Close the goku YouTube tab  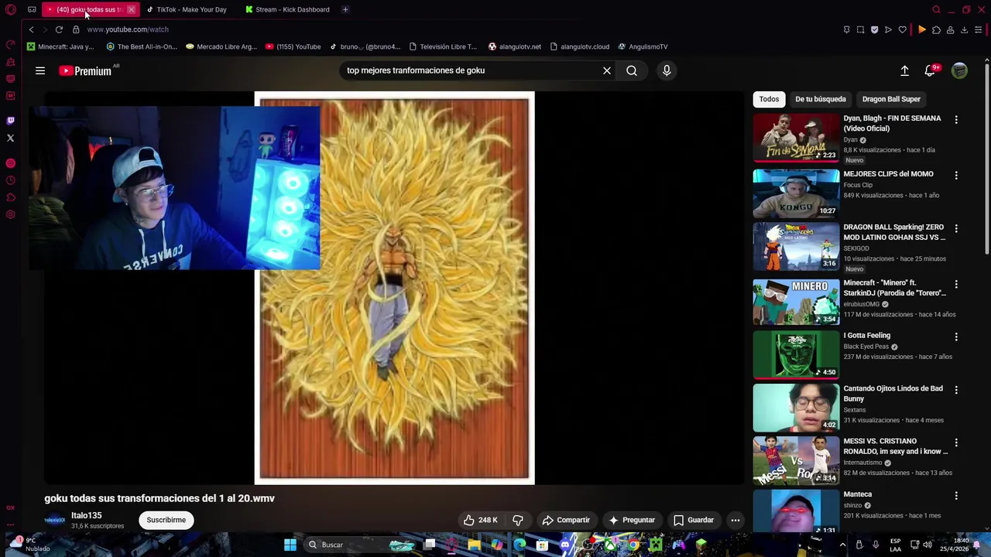[131, 9]
